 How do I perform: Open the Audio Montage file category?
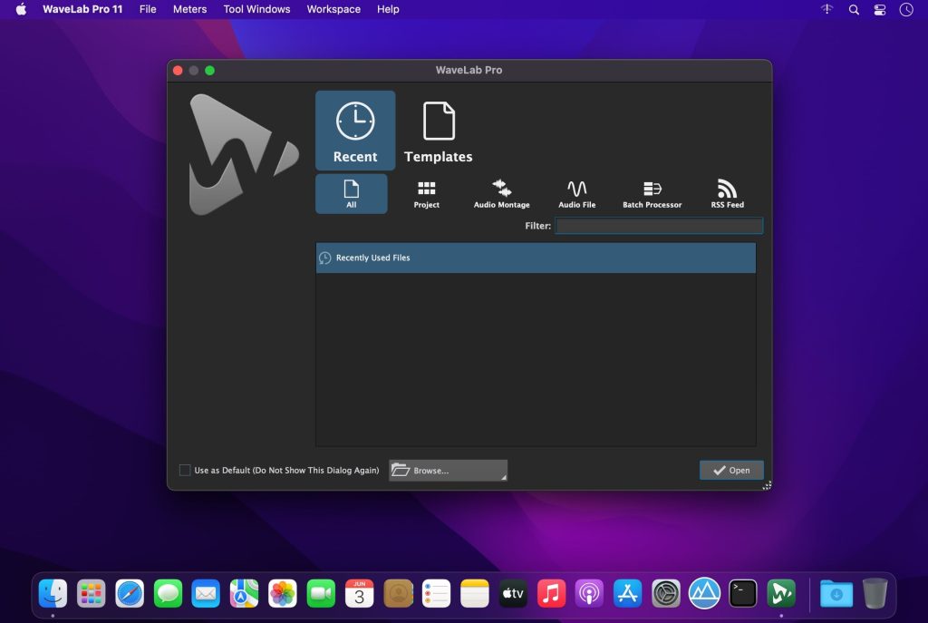pyautogui.click(x=500, y=192)
